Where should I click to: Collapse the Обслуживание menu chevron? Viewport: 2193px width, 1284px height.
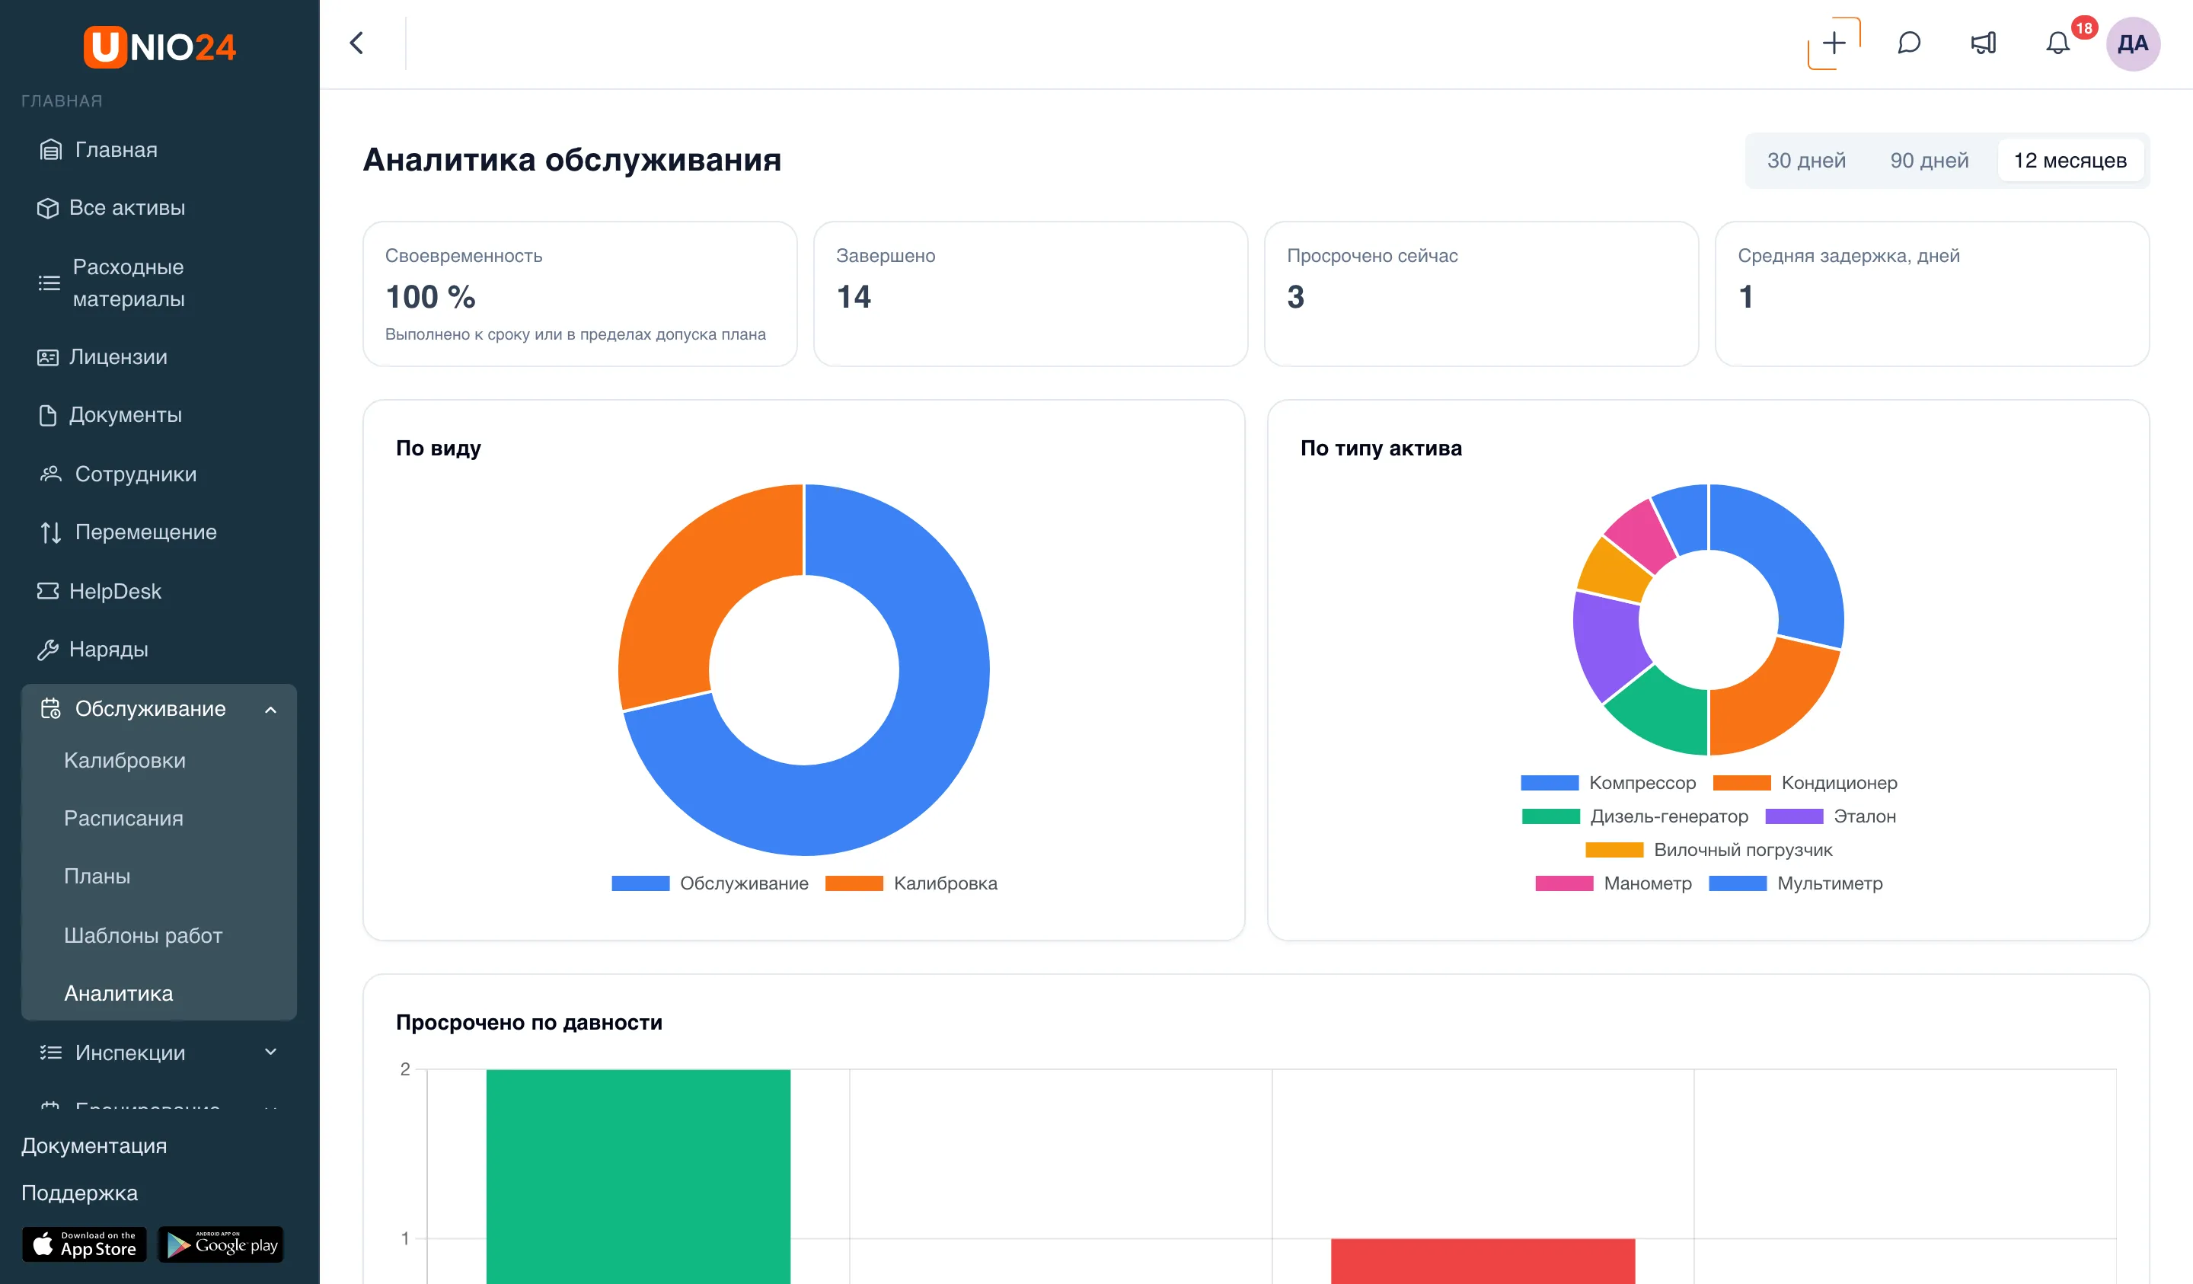[x=270, y=710]
